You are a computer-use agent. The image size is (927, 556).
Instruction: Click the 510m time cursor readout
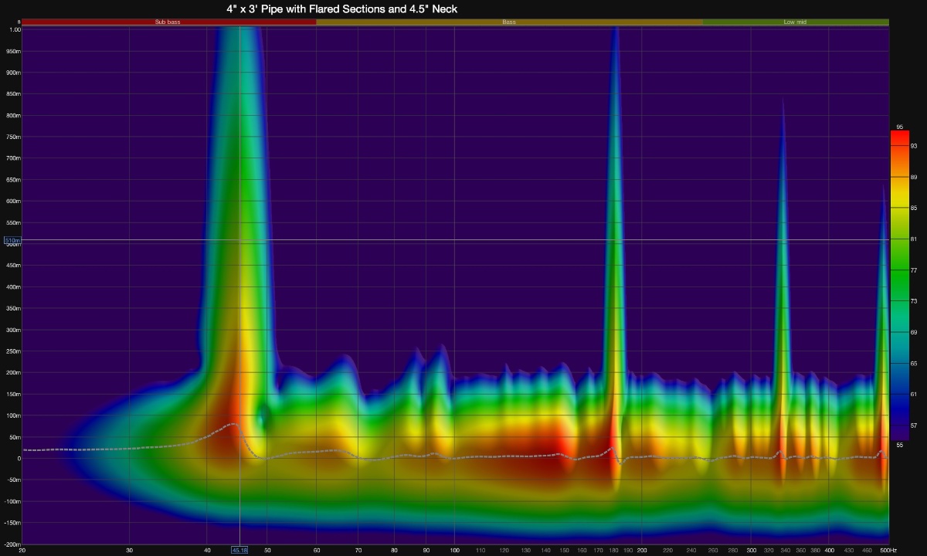coord(12,241)
